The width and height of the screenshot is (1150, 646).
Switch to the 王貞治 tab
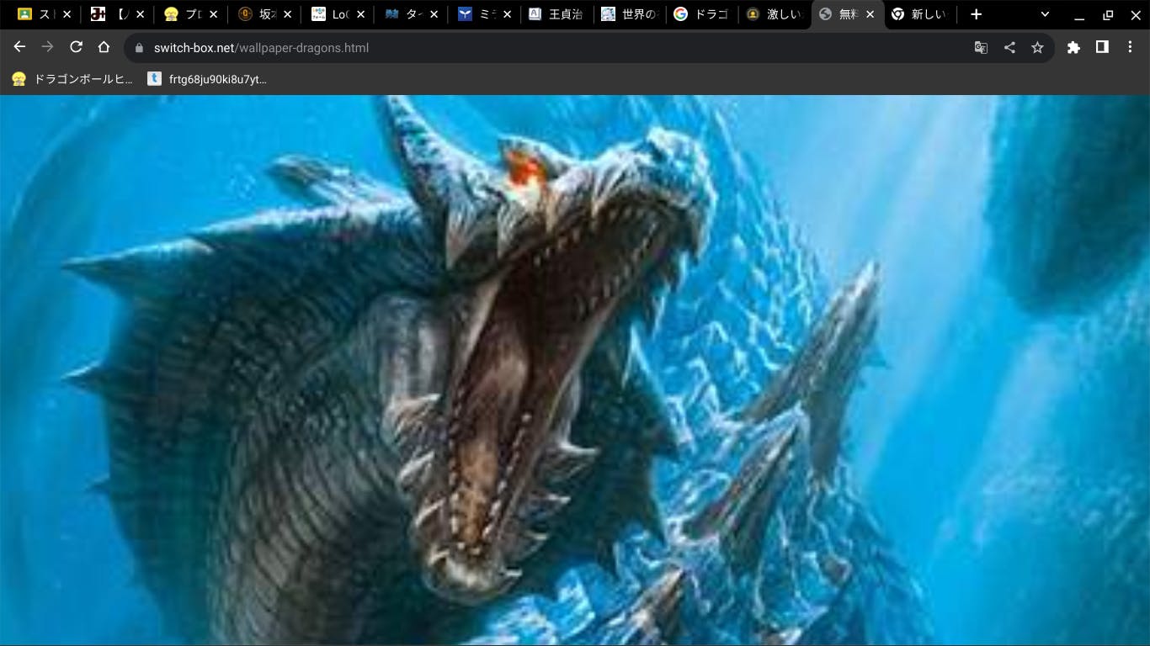tap(557, 14)
